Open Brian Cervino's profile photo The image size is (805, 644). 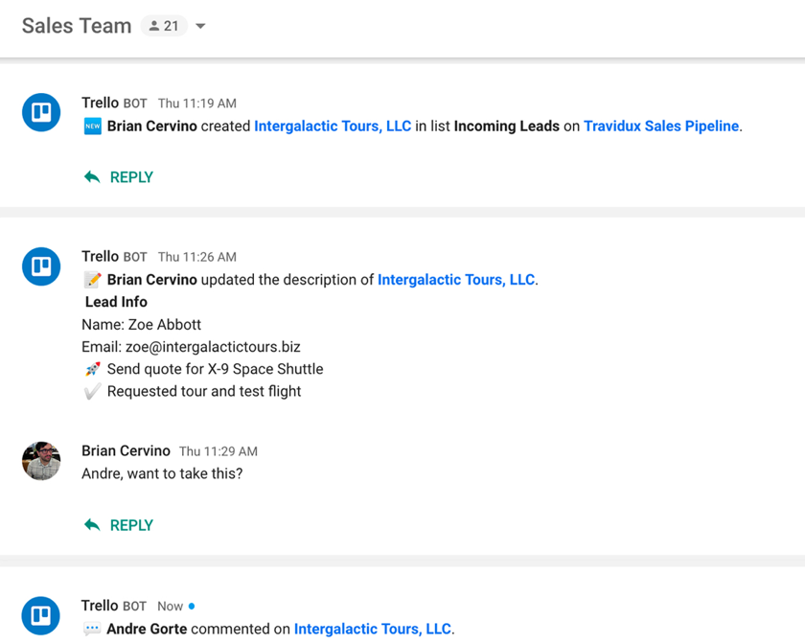click(x=41, y=461)
